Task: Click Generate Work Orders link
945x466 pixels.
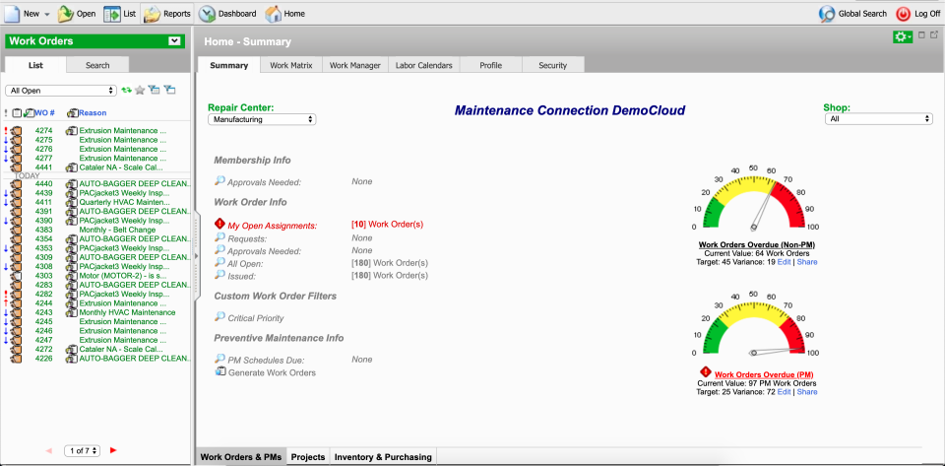Action: [x=272, y=372]
